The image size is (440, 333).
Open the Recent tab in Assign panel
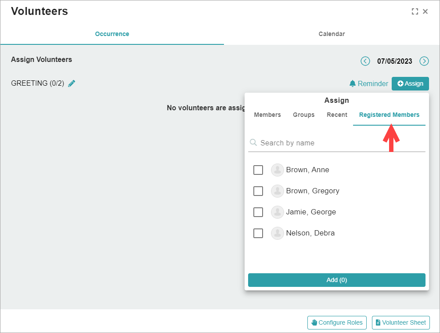[x=337, y=115]
